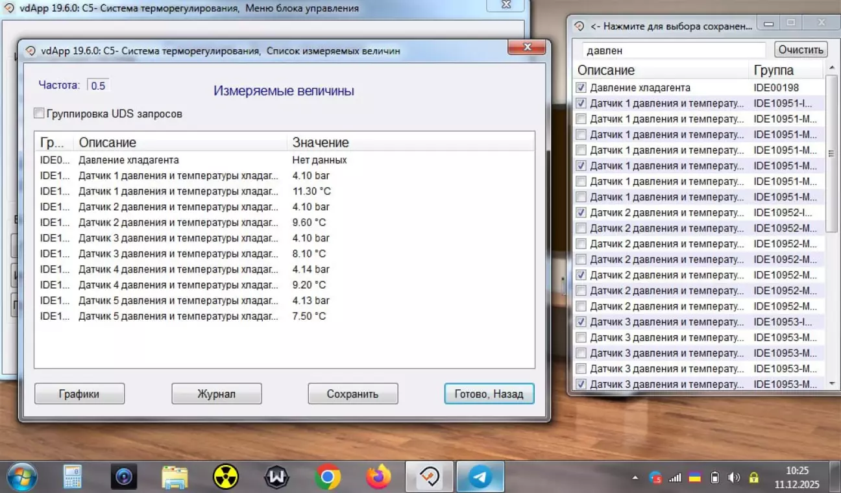Open the Windows Start menu orb
Image resolution: width=841 pixels, height=493 pixels.
(x=22, y=477)
